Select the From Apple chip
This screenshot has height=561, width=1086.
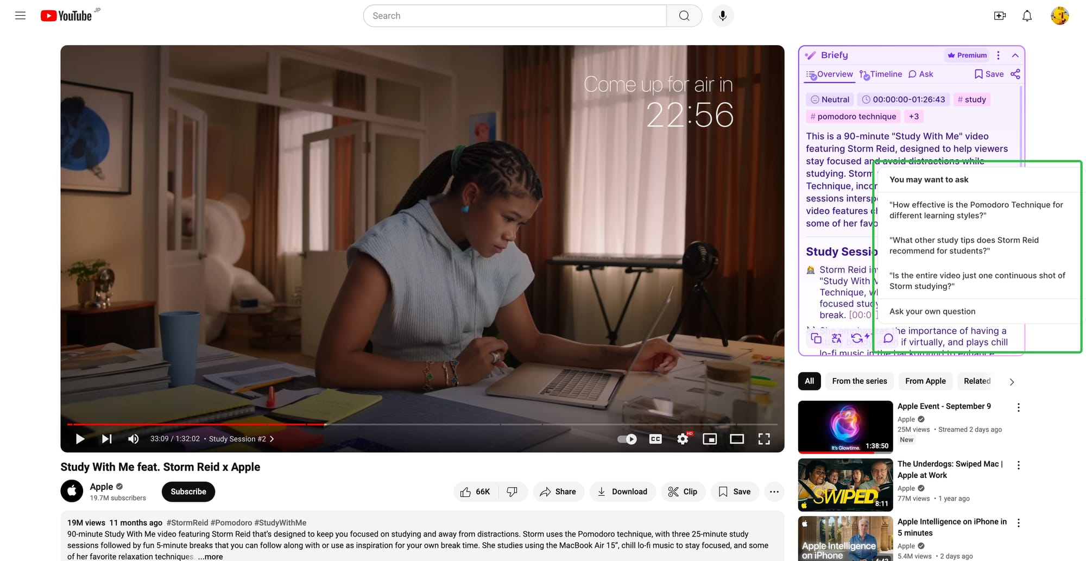click(x=925, y=381)
